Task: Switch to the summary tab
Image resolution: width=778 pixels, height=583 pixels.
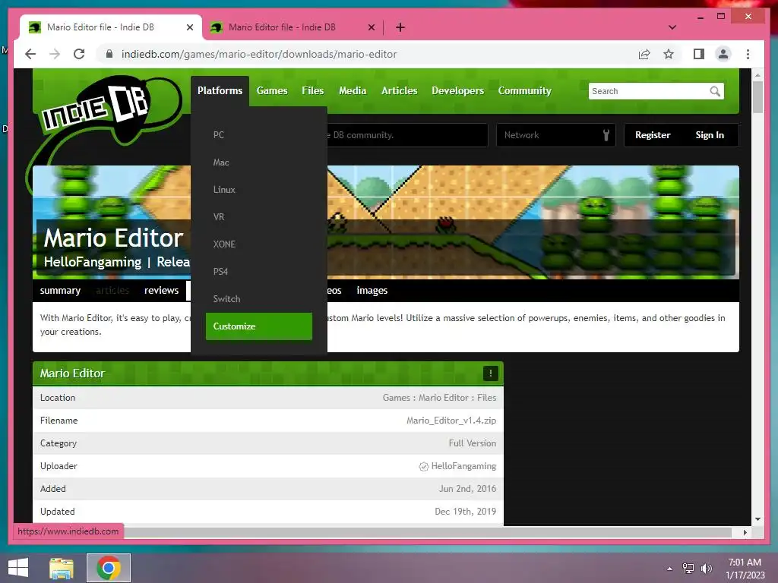Action: (60, 291)
